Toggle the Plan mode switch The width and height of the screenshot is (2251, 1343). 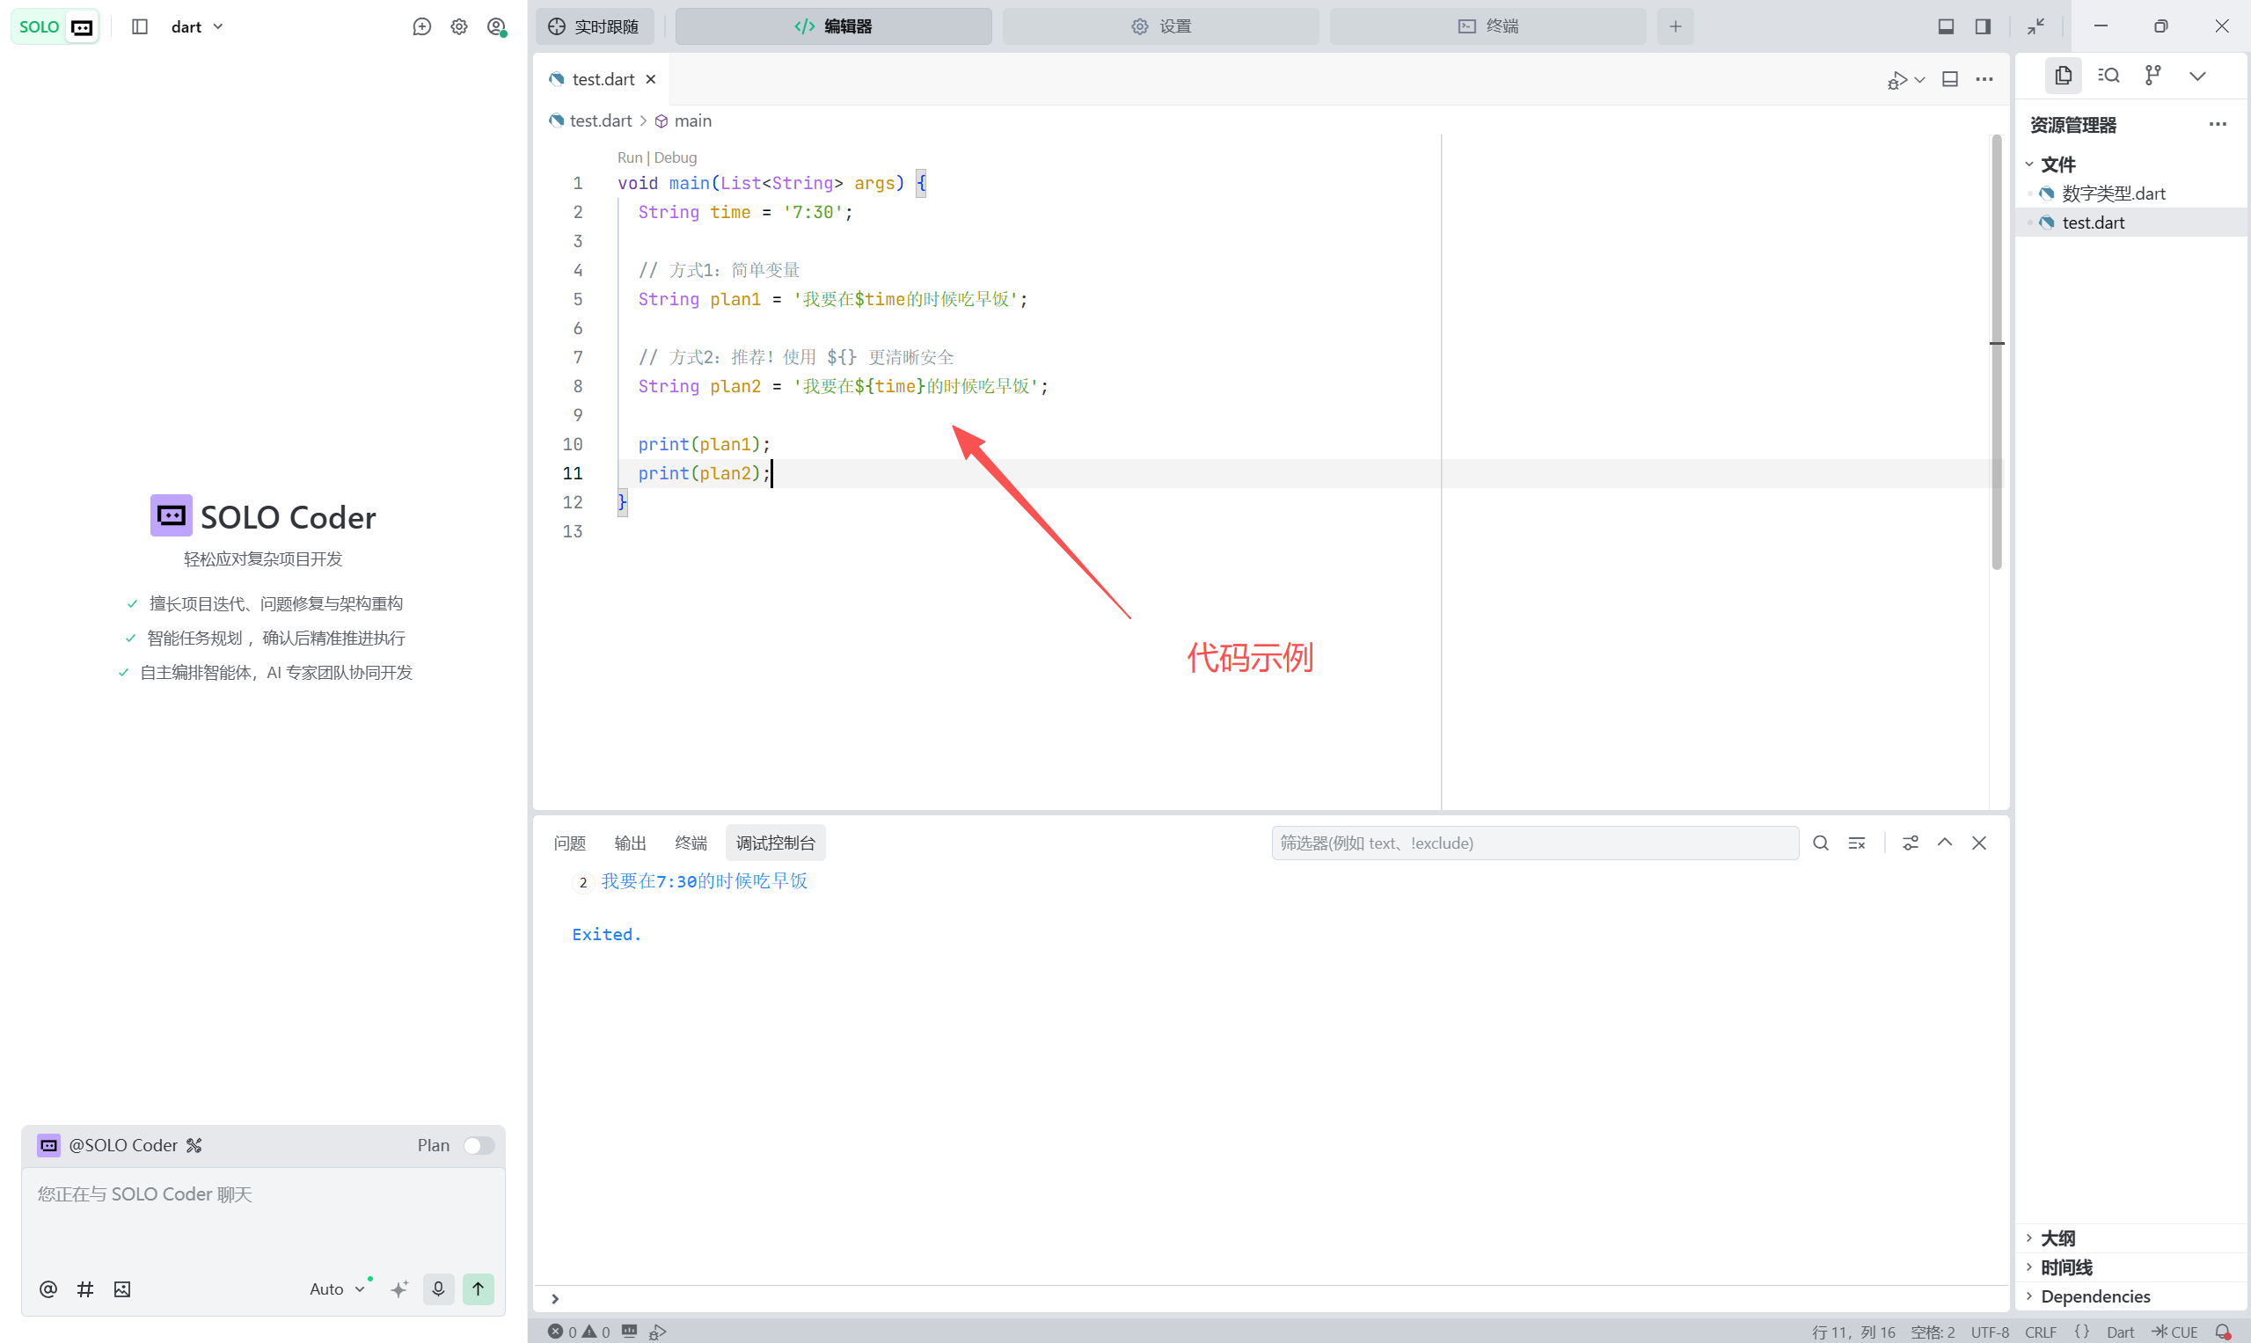point(478,1145)
